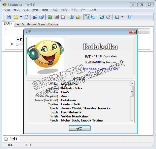Image resolution: width=156 pixels, height=149 pixels.
Task: Close the 关于 dialog with red X
Action: click(x=133, y=32)
